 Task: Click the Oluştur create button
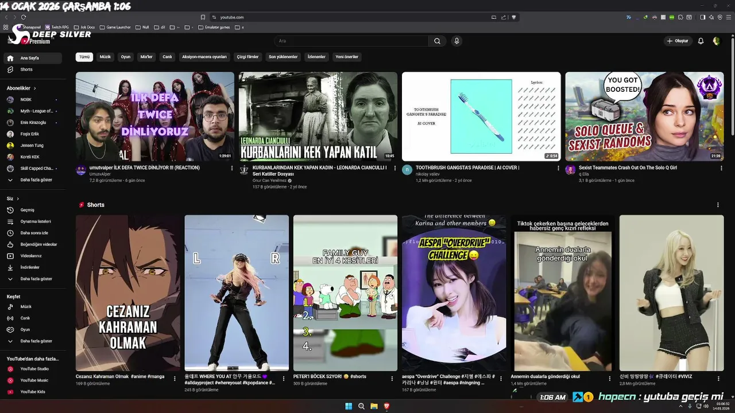pyautogui.click(x=678, y=41)
